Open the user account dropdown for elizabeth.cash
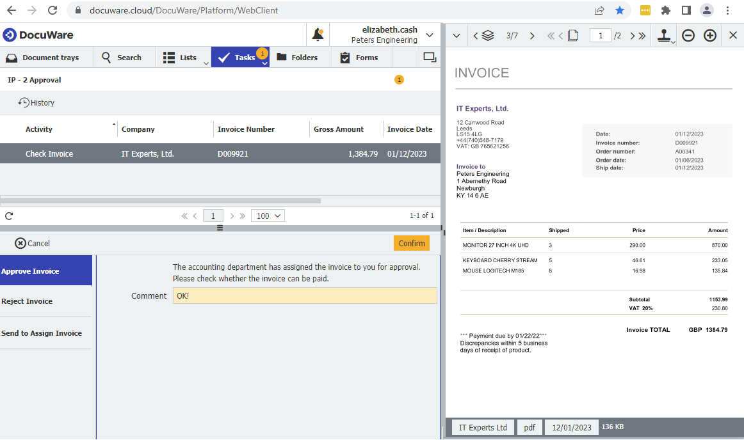 tap(429, 34)
